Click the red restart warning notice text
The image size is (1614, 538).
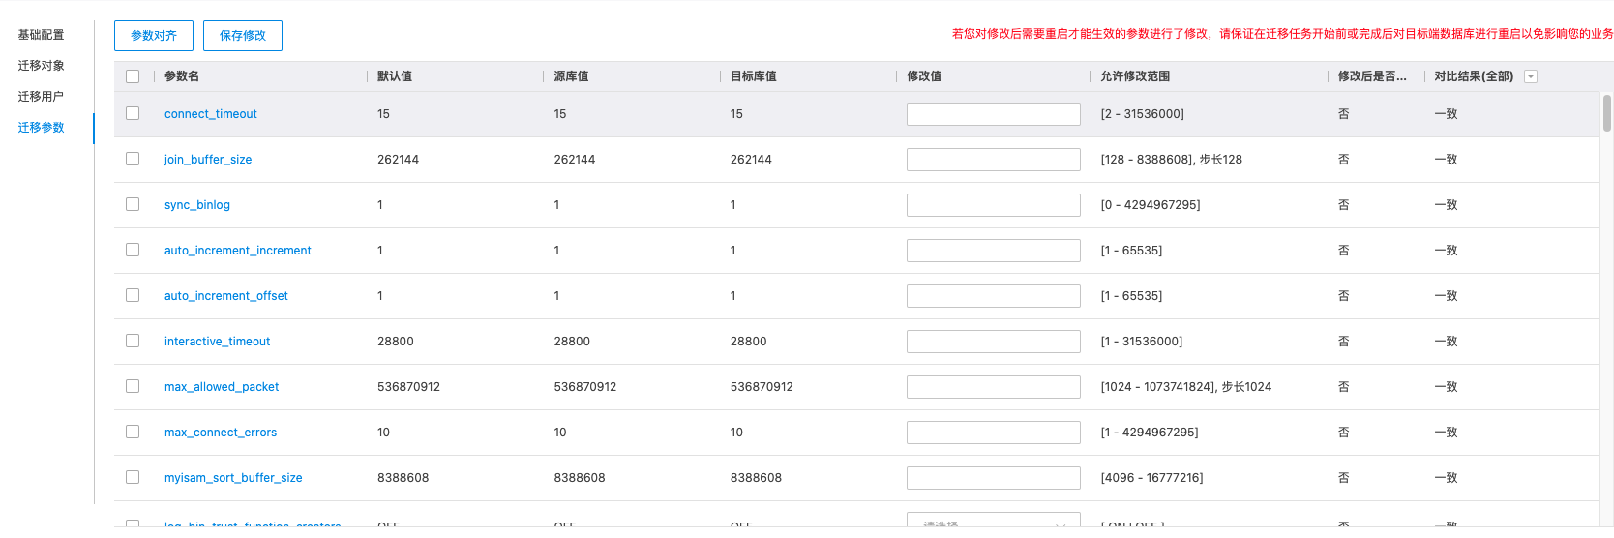[x=1282, y=34]
